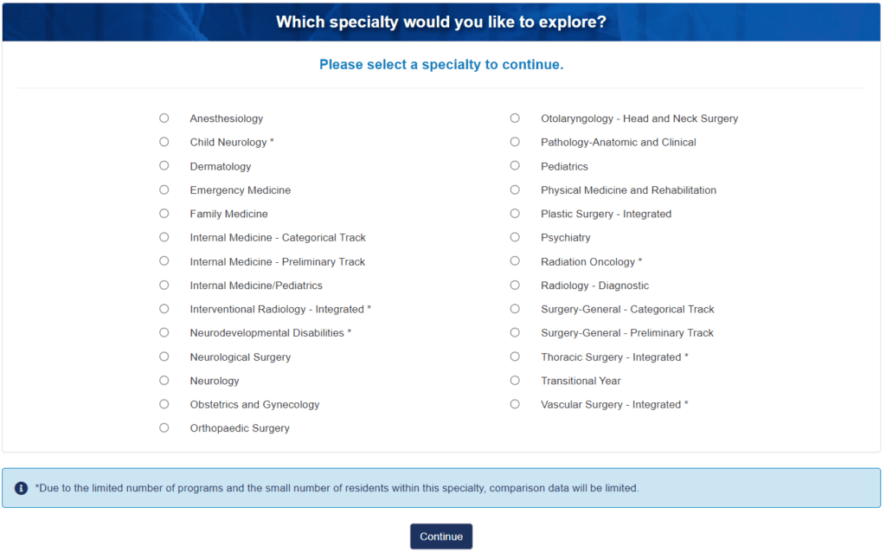This screenshot has width=886, height=552.
Task: Pick Surgery-General - Preliminary Track
Action: click(515, 332)
